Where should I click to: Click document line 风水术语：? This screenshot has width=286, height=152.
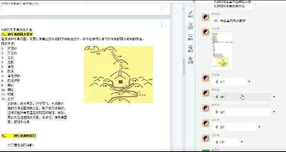pyautogui.click(x=8, y=44)
